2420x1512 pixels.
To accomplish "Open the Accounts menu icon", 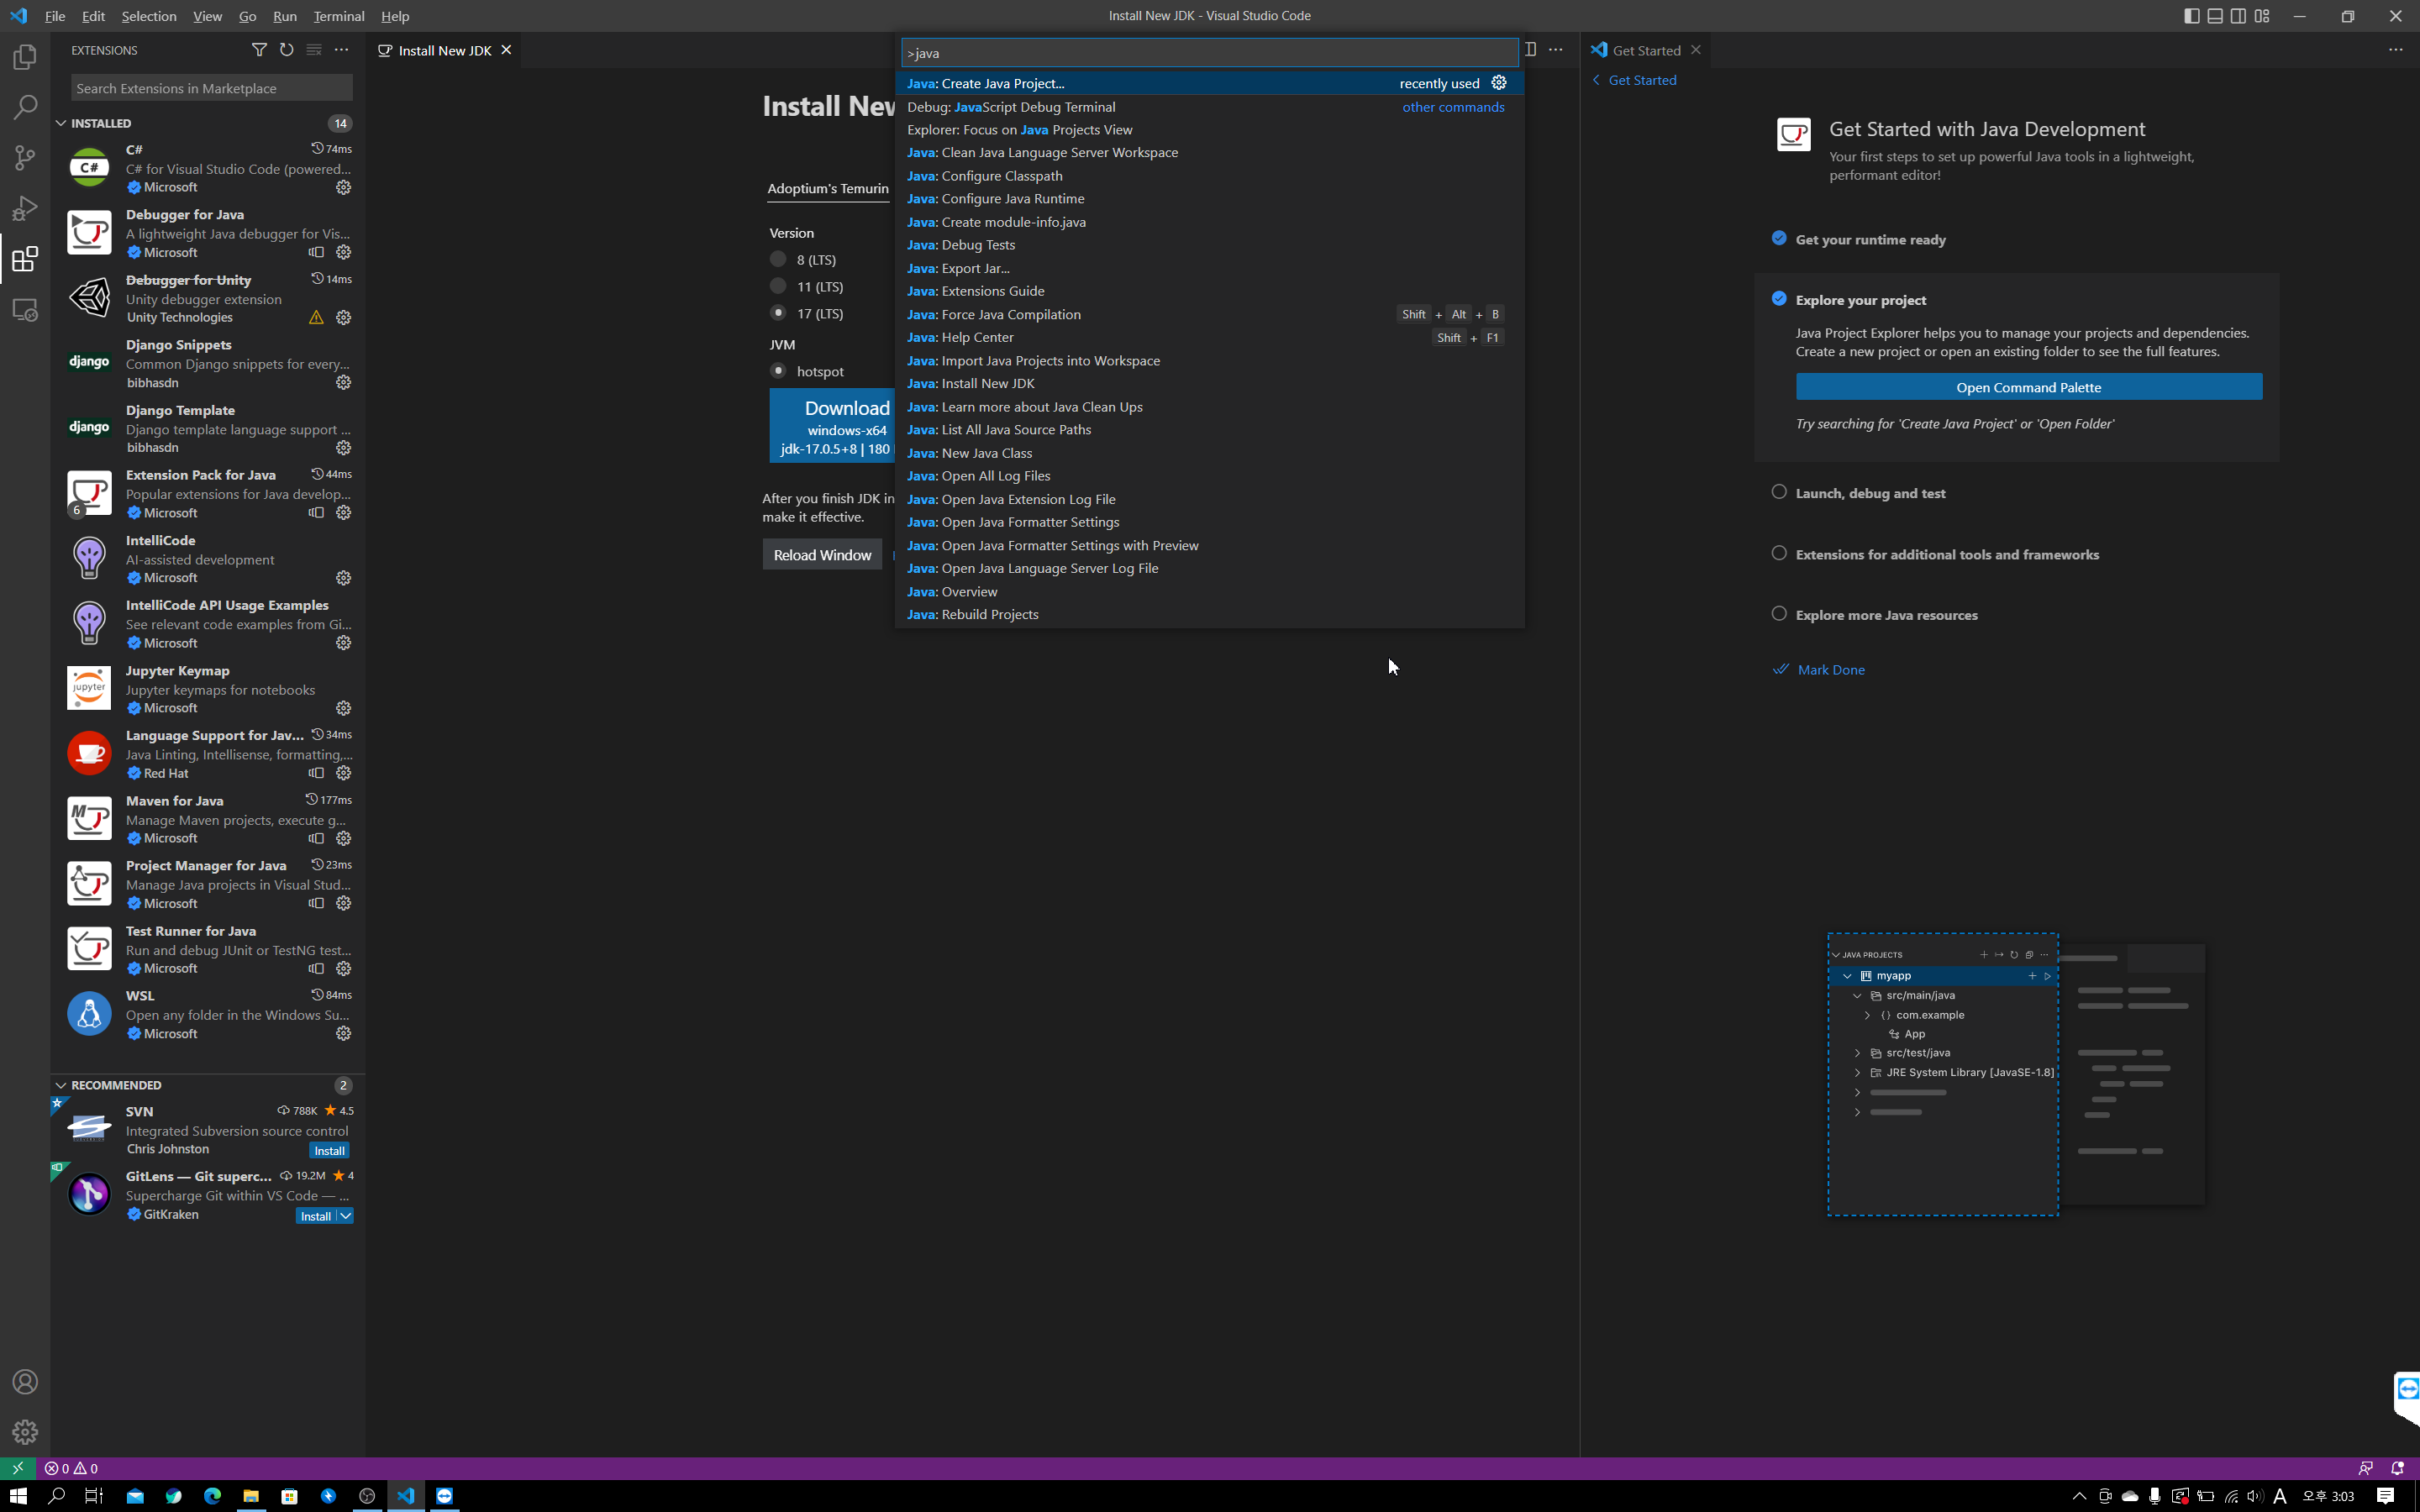I will pos(25,1382).
